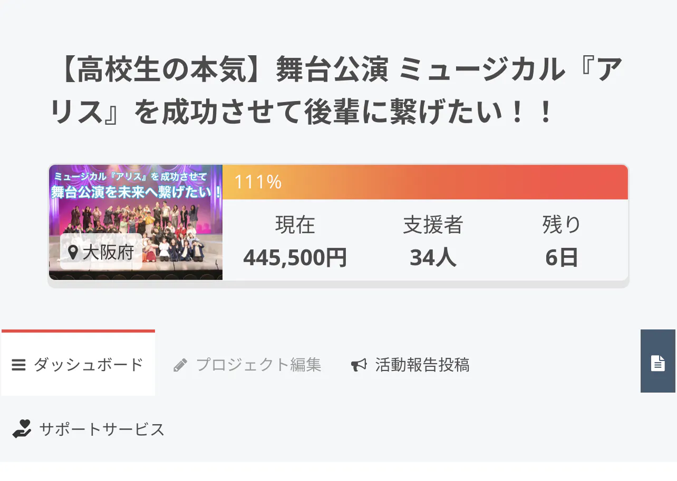The width and height of the screenshot is (677, 481).
Task: Open the サポートサービス link
Action: 102,429
